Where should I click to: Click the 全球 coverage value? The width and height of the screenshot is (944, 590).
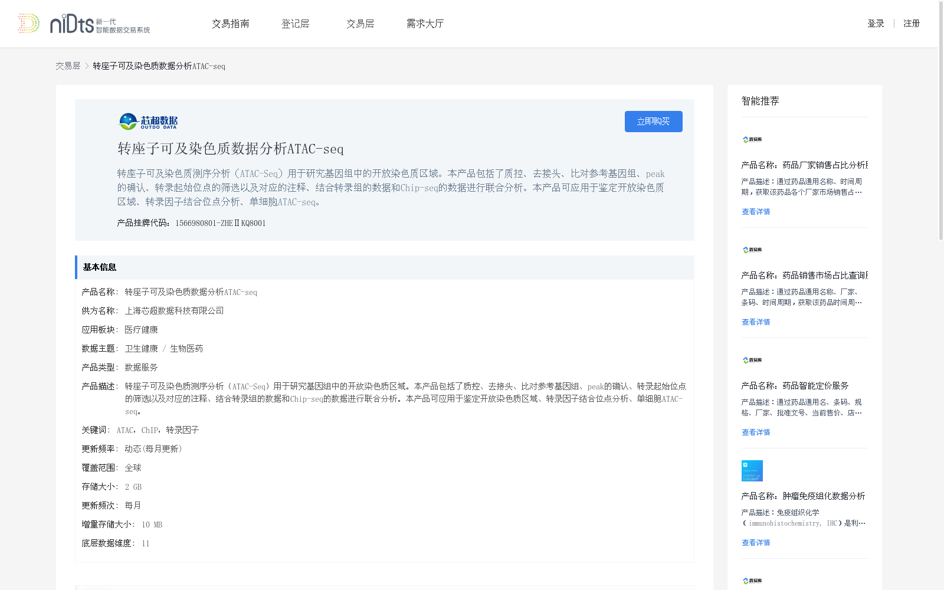133,468
